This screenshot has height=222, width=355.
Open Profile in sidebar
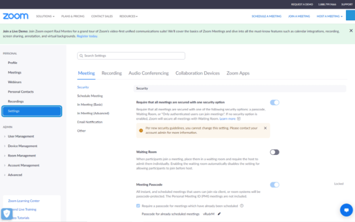tap(12, 63)
